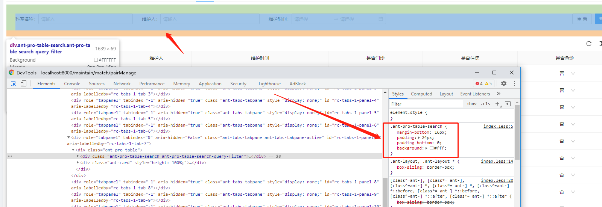Select the Layout sub-tab
Image resolution: width=602 pixels, height=207 pixels.
[446, 94]
